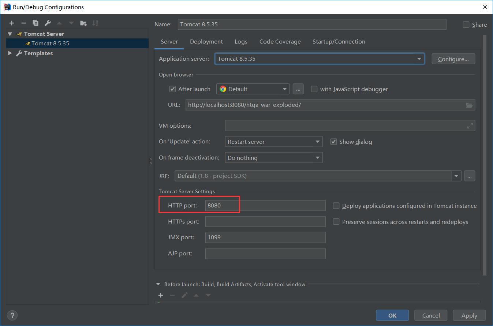This screenshot has width=493, height=326.
Task: Click the Cancel button
Action: tap(431, 315)
